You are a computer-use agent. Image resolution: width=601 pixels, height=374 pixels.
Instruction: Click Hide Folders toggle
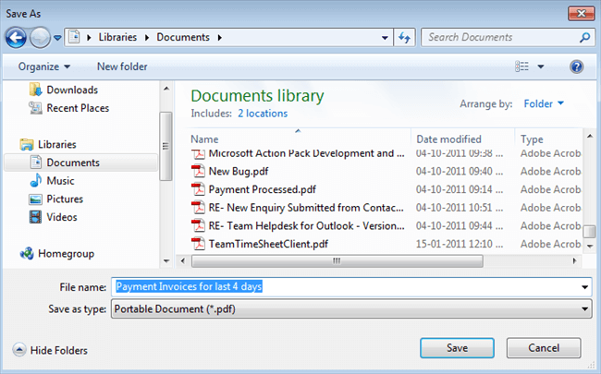point(50,350)
